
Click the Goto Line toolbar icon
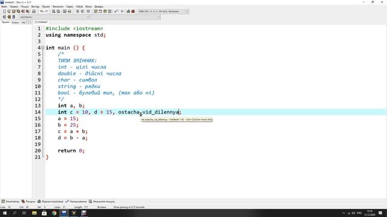click(x=70, y=11)
